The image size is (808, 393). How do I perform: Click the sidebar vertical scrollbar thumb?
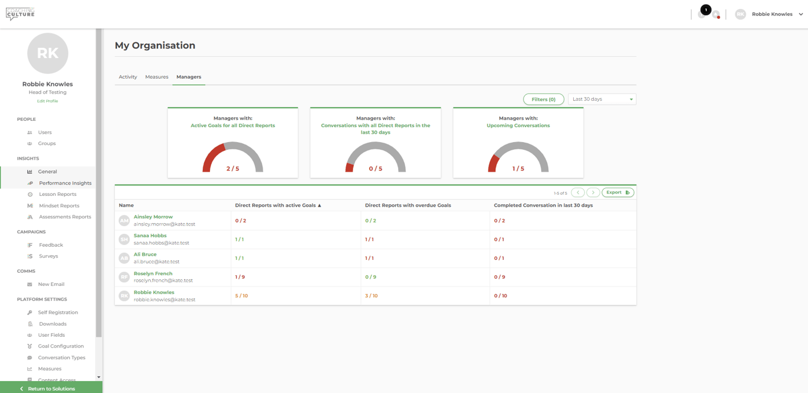99,183
